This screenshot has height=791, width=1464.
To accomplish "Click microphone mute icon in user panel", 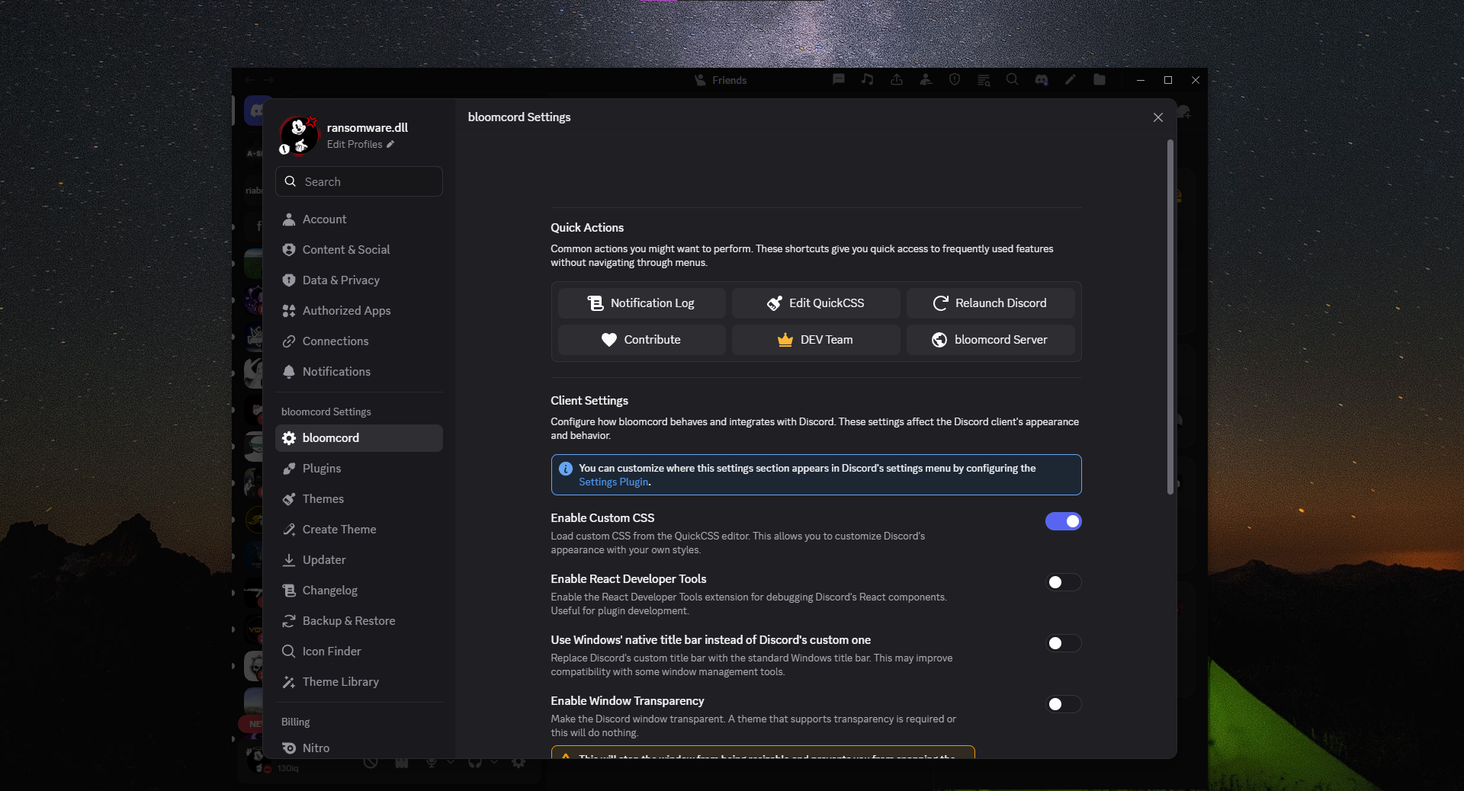I will (x=432, y=763).
